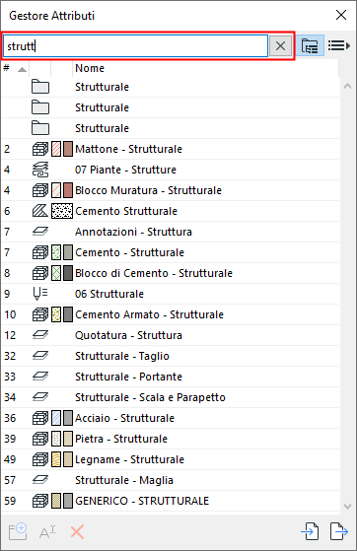Click building material icon of GENERICO - STRUTTURALE
357x551 pixels.
[40, 501]
